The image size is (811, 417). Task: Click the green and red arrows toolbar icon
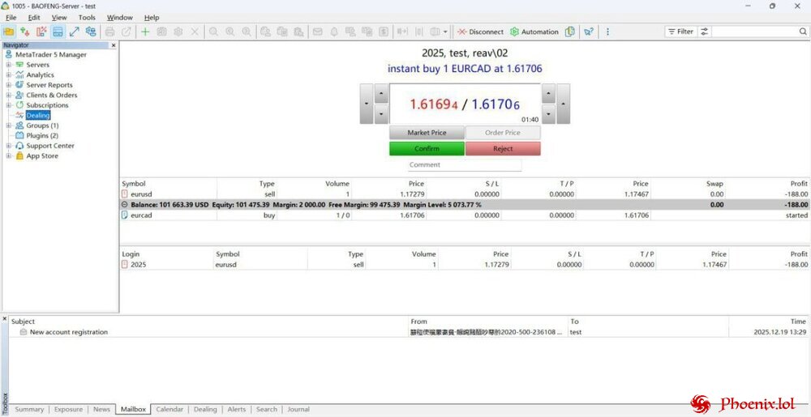[x=25, y=32]
